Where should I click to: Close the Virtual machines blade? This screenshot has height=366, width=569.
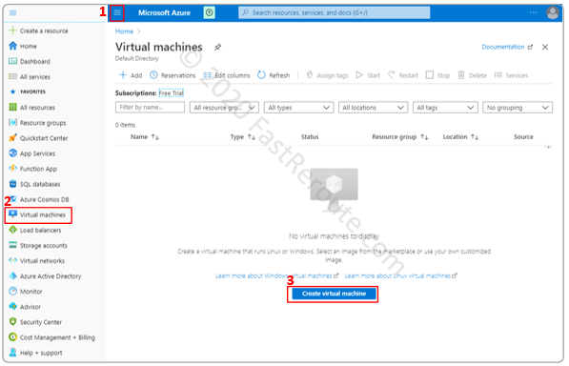pos(544,47)
